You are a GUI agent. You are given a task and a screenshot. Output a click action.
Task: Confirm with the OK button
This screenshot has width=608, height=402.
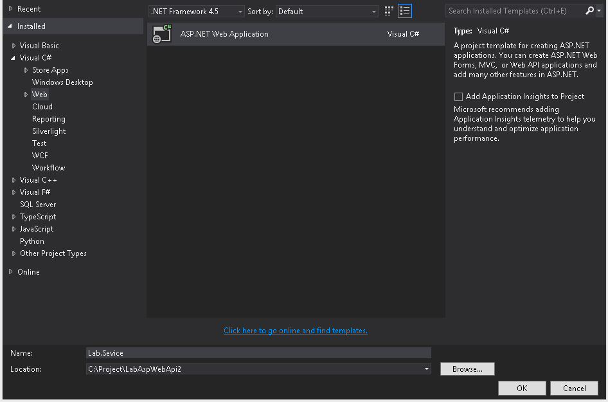pyautogui.click(x=522, y=388)
